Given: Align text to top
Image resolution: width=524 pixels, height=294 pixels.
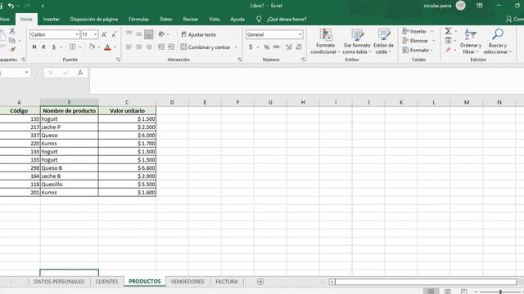Looking at the screenshot, I should click(x=129, y=34).
